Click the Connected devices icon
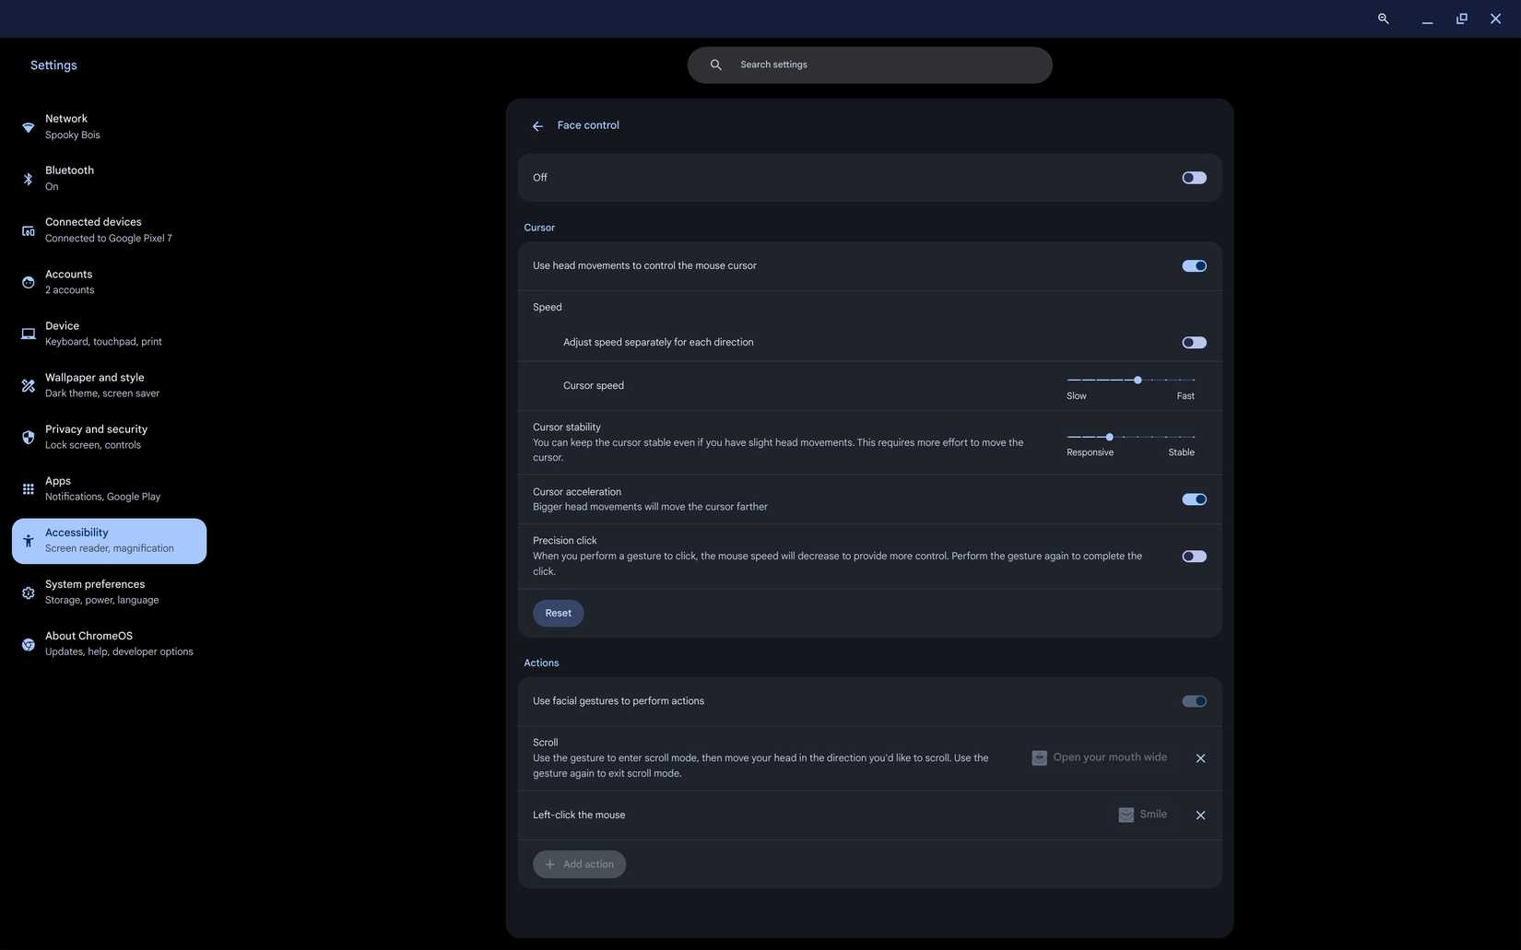The width and height of the screenshot is (1521, 950). [x=29, y=230]
